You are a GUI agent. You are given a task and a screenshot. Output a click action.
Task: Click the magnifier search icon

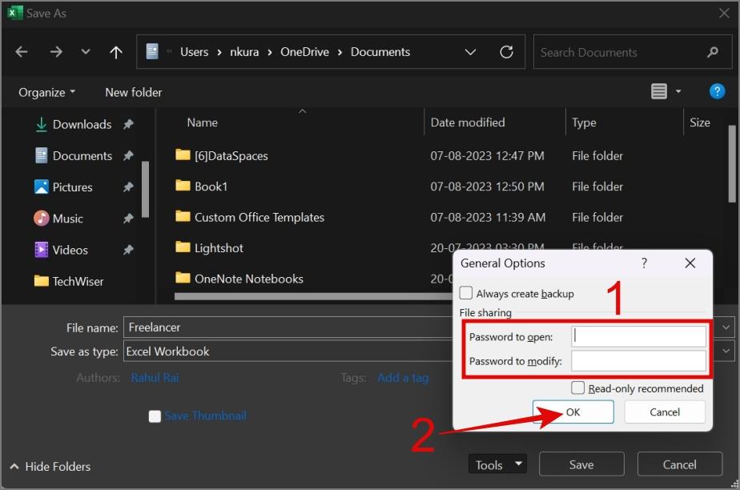(713, 52)
